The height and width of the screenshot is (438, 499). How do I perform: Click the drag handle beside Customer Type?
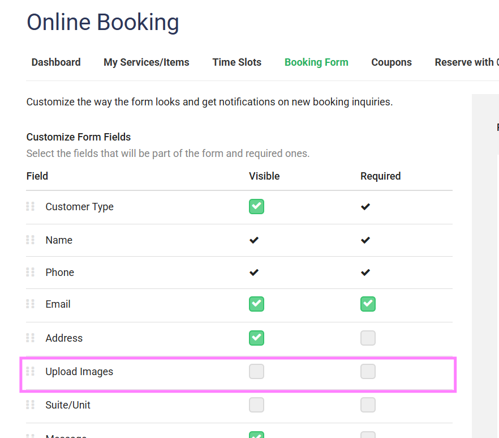[x=31, y=206]
